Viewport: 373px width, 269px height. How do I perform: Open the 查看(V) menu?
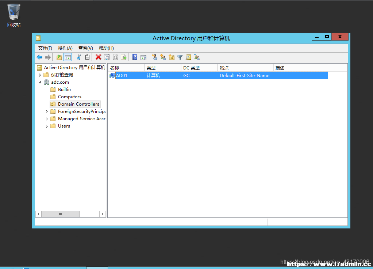[x=86, y=48]
